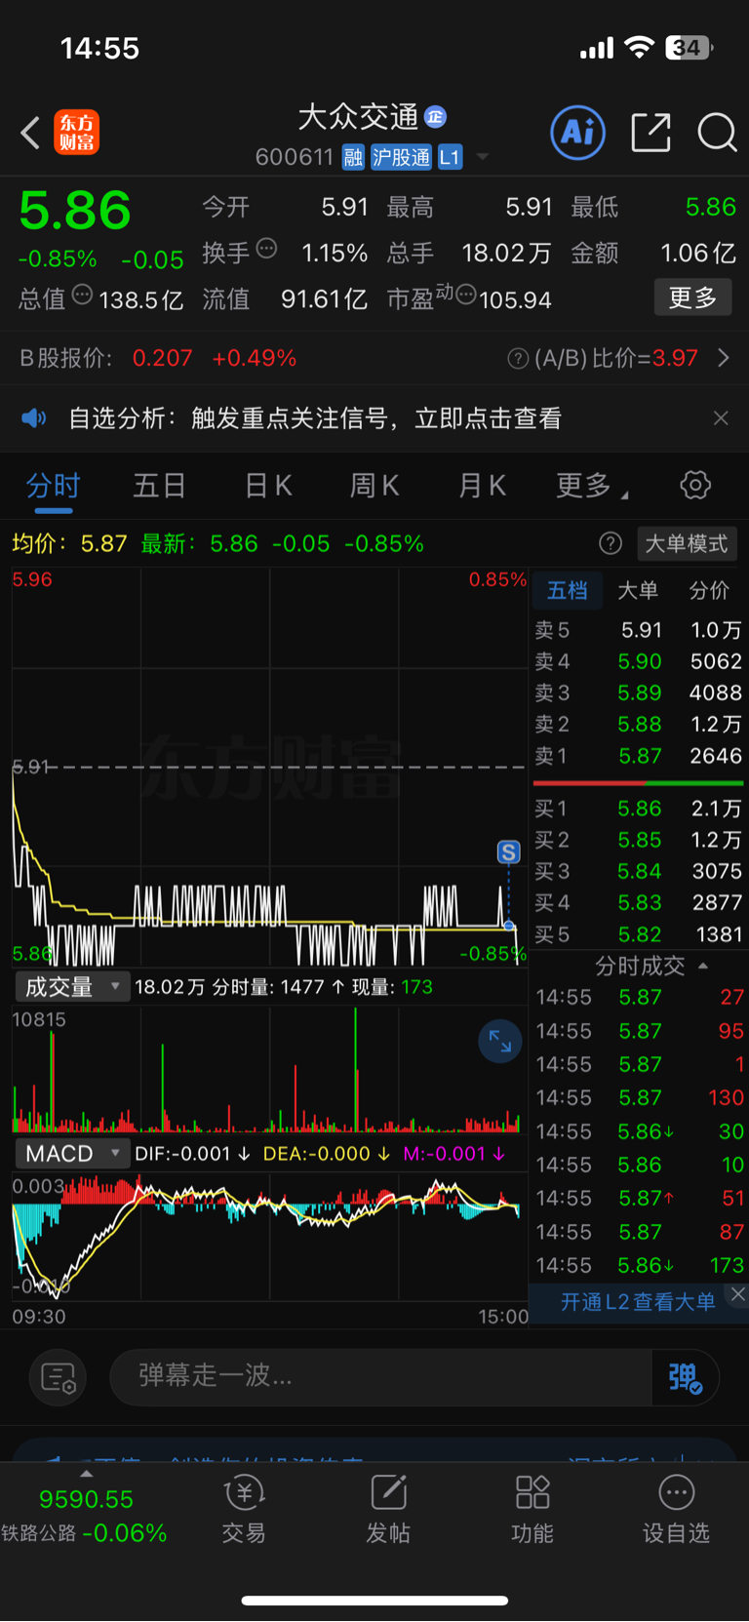Toggle 大单模式
Screen dimensions: 749x1622
point(687,543)
